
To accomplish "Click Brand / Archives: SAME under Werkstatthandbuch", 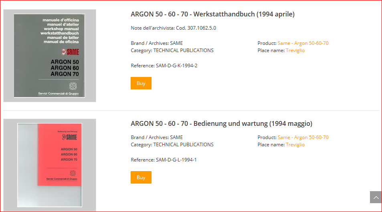I will 157,43.
